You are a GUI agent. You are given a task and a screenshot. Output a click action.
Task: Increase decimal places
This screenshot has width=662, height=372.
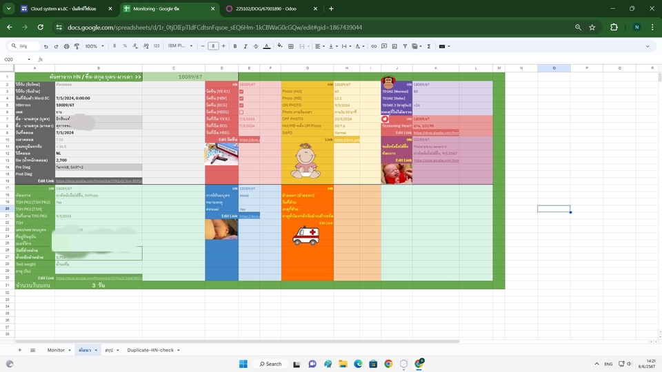point(146,46)
